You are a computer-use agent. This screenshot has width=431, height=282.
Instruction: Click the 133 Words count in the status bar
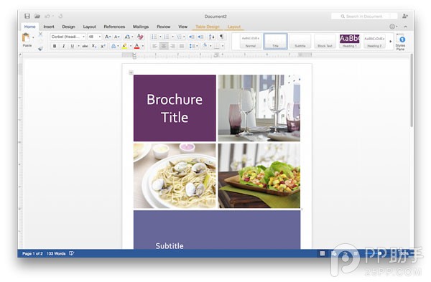pyautogui.click(x=56, y=253)
